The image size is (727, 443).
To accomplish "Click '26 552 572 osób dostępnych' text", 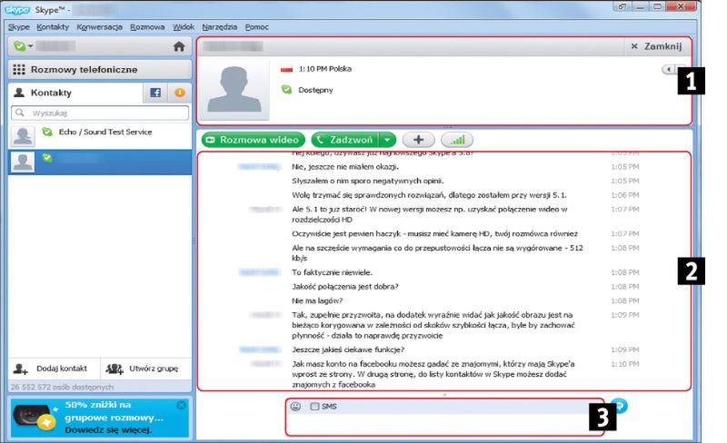I will (x=62, y=387).
